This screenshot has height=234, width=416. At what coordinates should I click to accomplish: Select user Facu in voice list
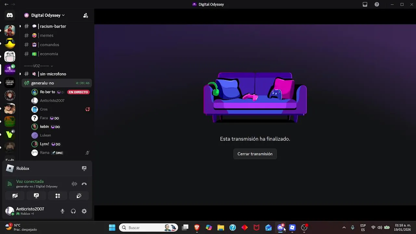(x=60, y=118)
